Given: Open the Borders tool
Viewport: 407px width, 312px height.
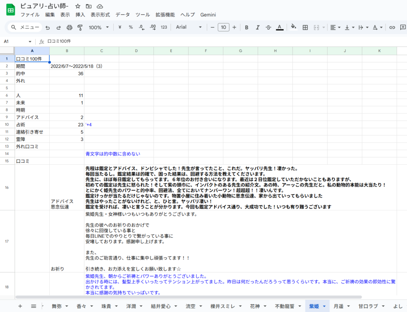Looking at the screenshot, I should click(305, 27).
